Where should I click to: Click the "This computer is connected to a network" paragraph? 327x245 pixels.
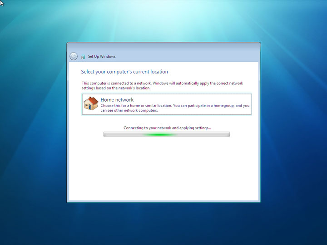(x=163, y=86)
